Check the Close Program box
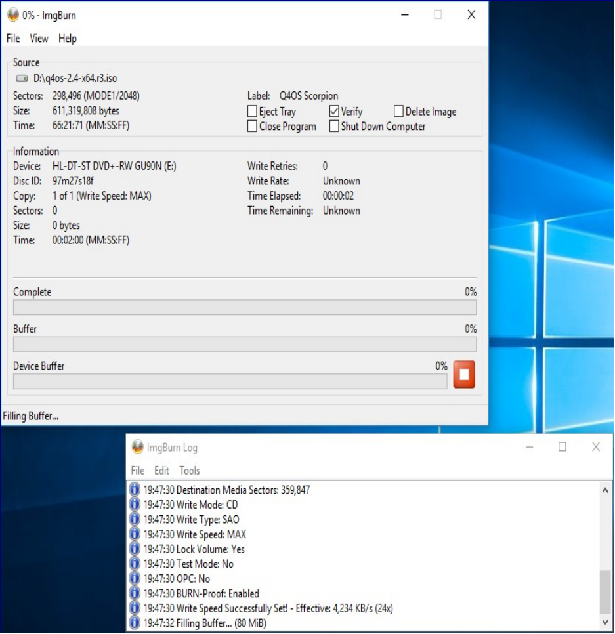Viewport: 615px width, 634px height. click(x=252, y=126)
